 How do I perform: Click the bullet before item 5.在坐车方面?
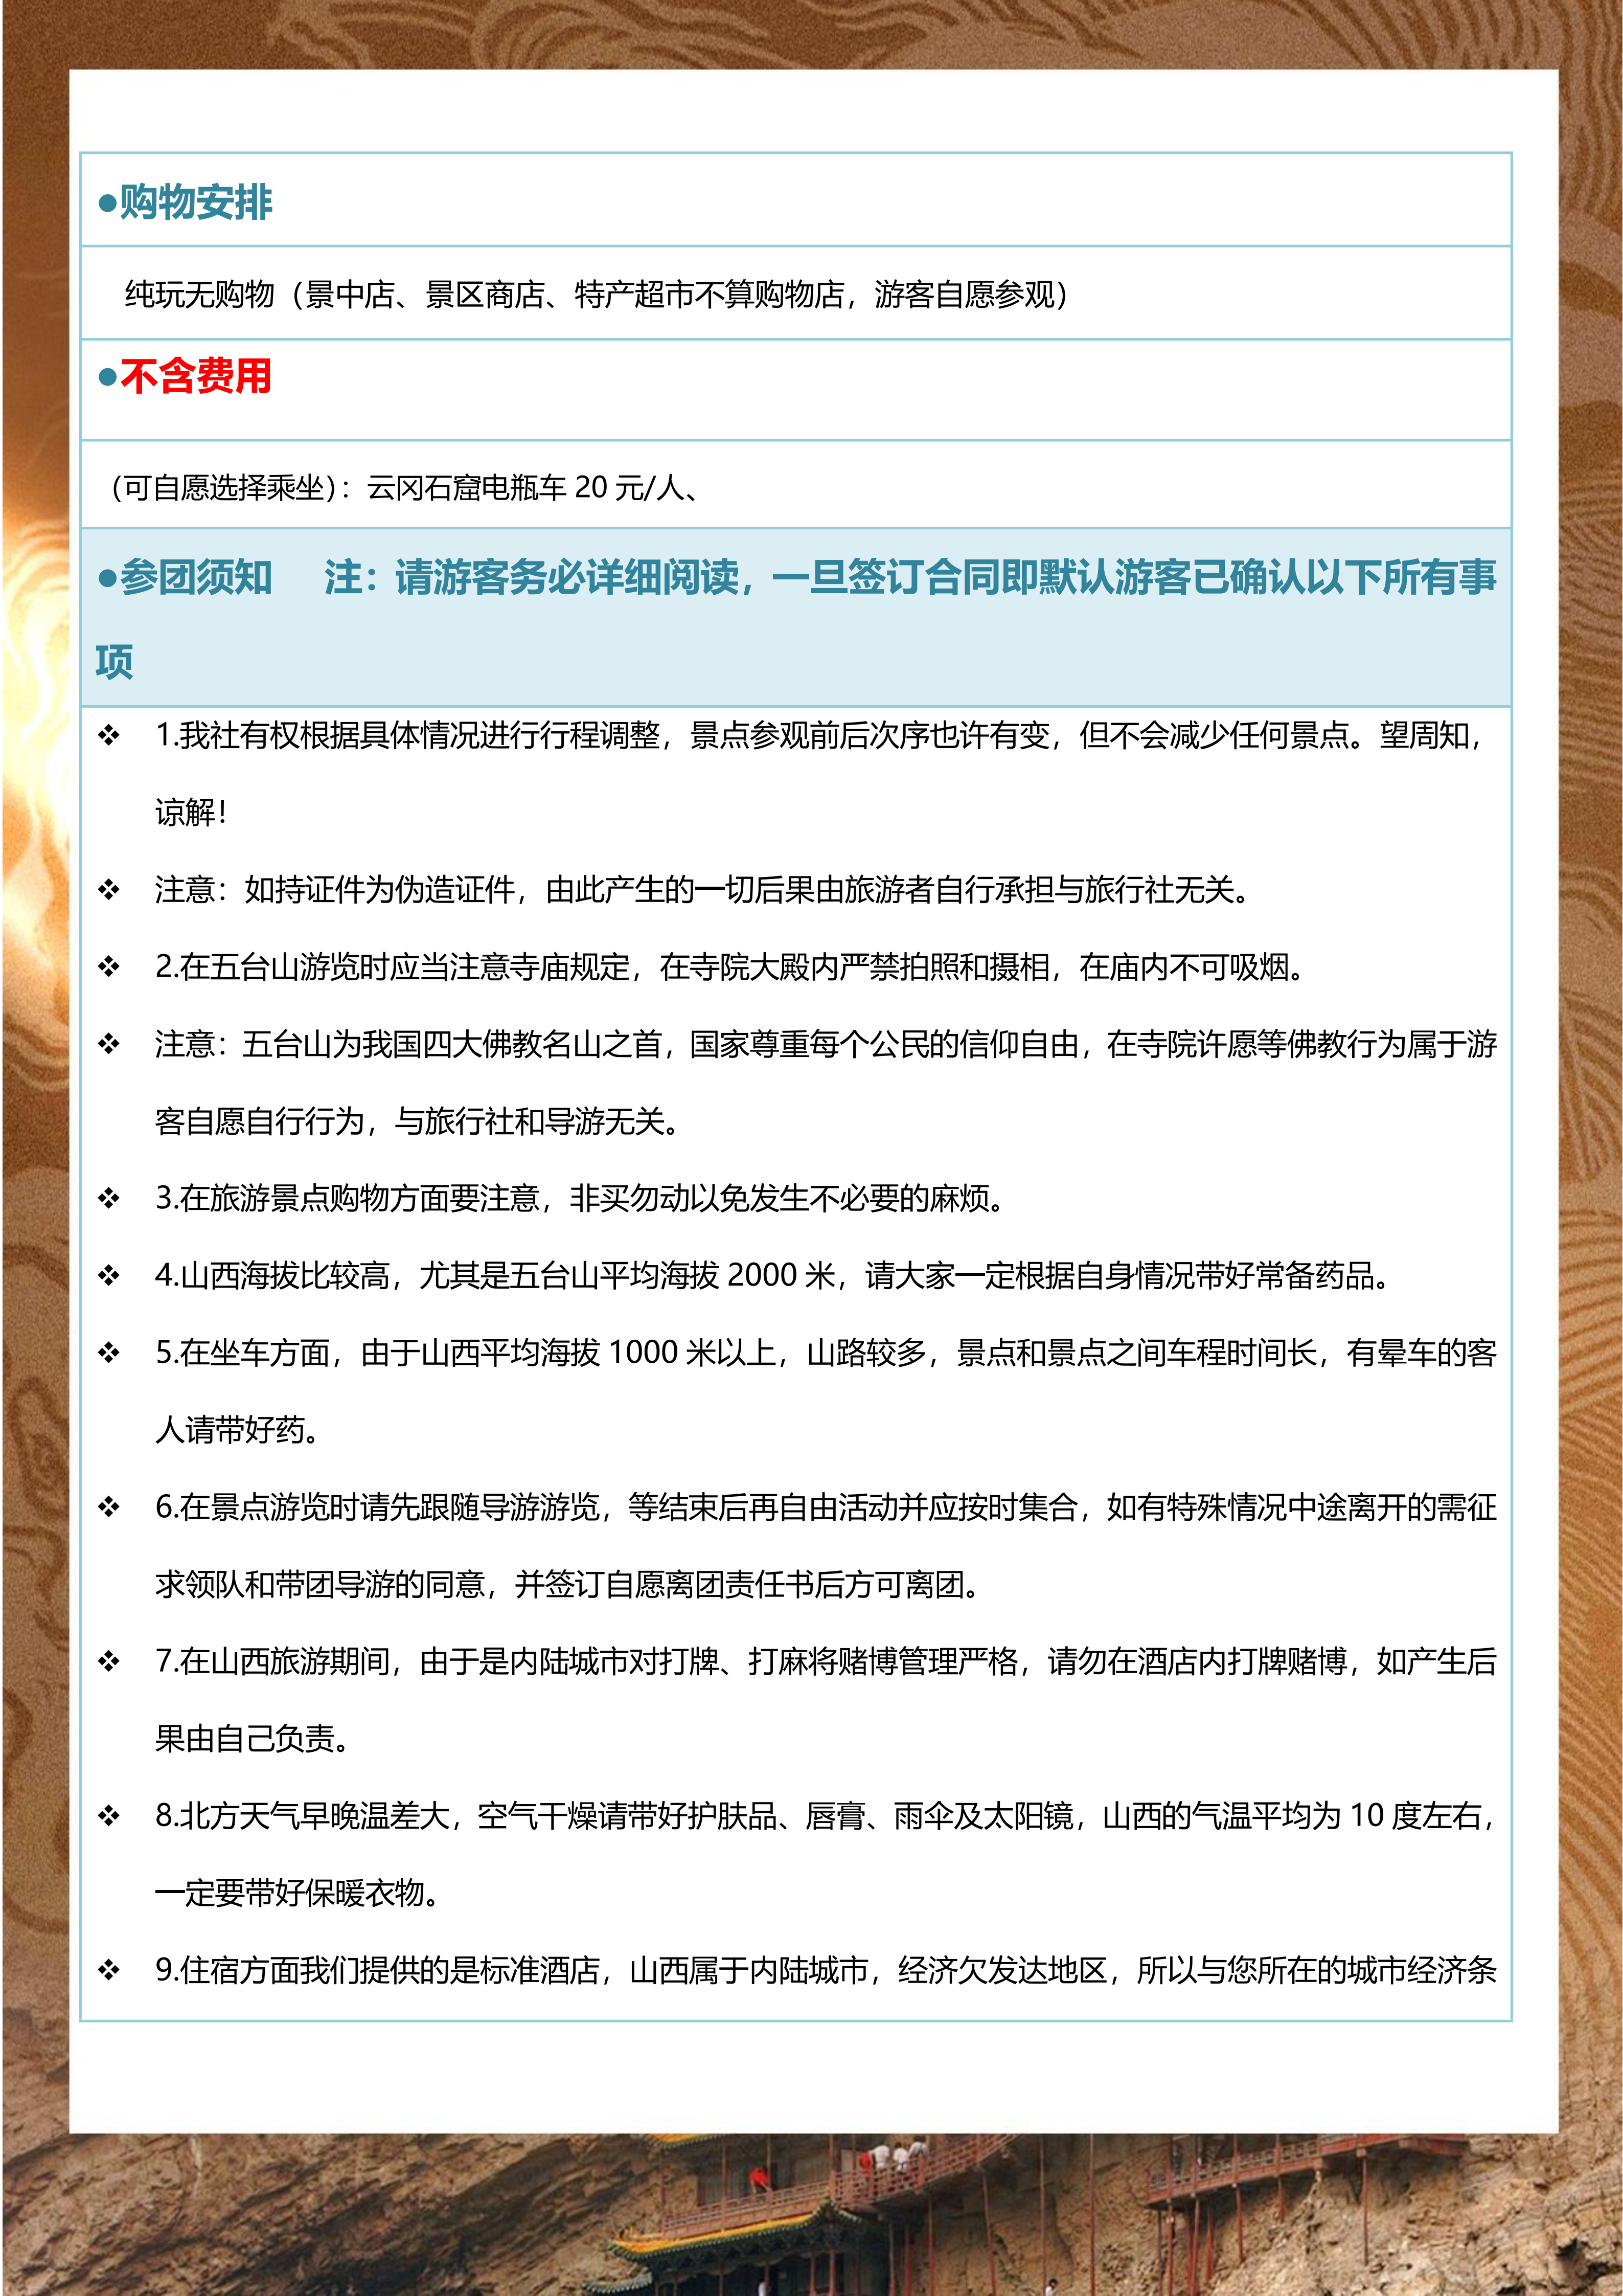point(108,1353)
